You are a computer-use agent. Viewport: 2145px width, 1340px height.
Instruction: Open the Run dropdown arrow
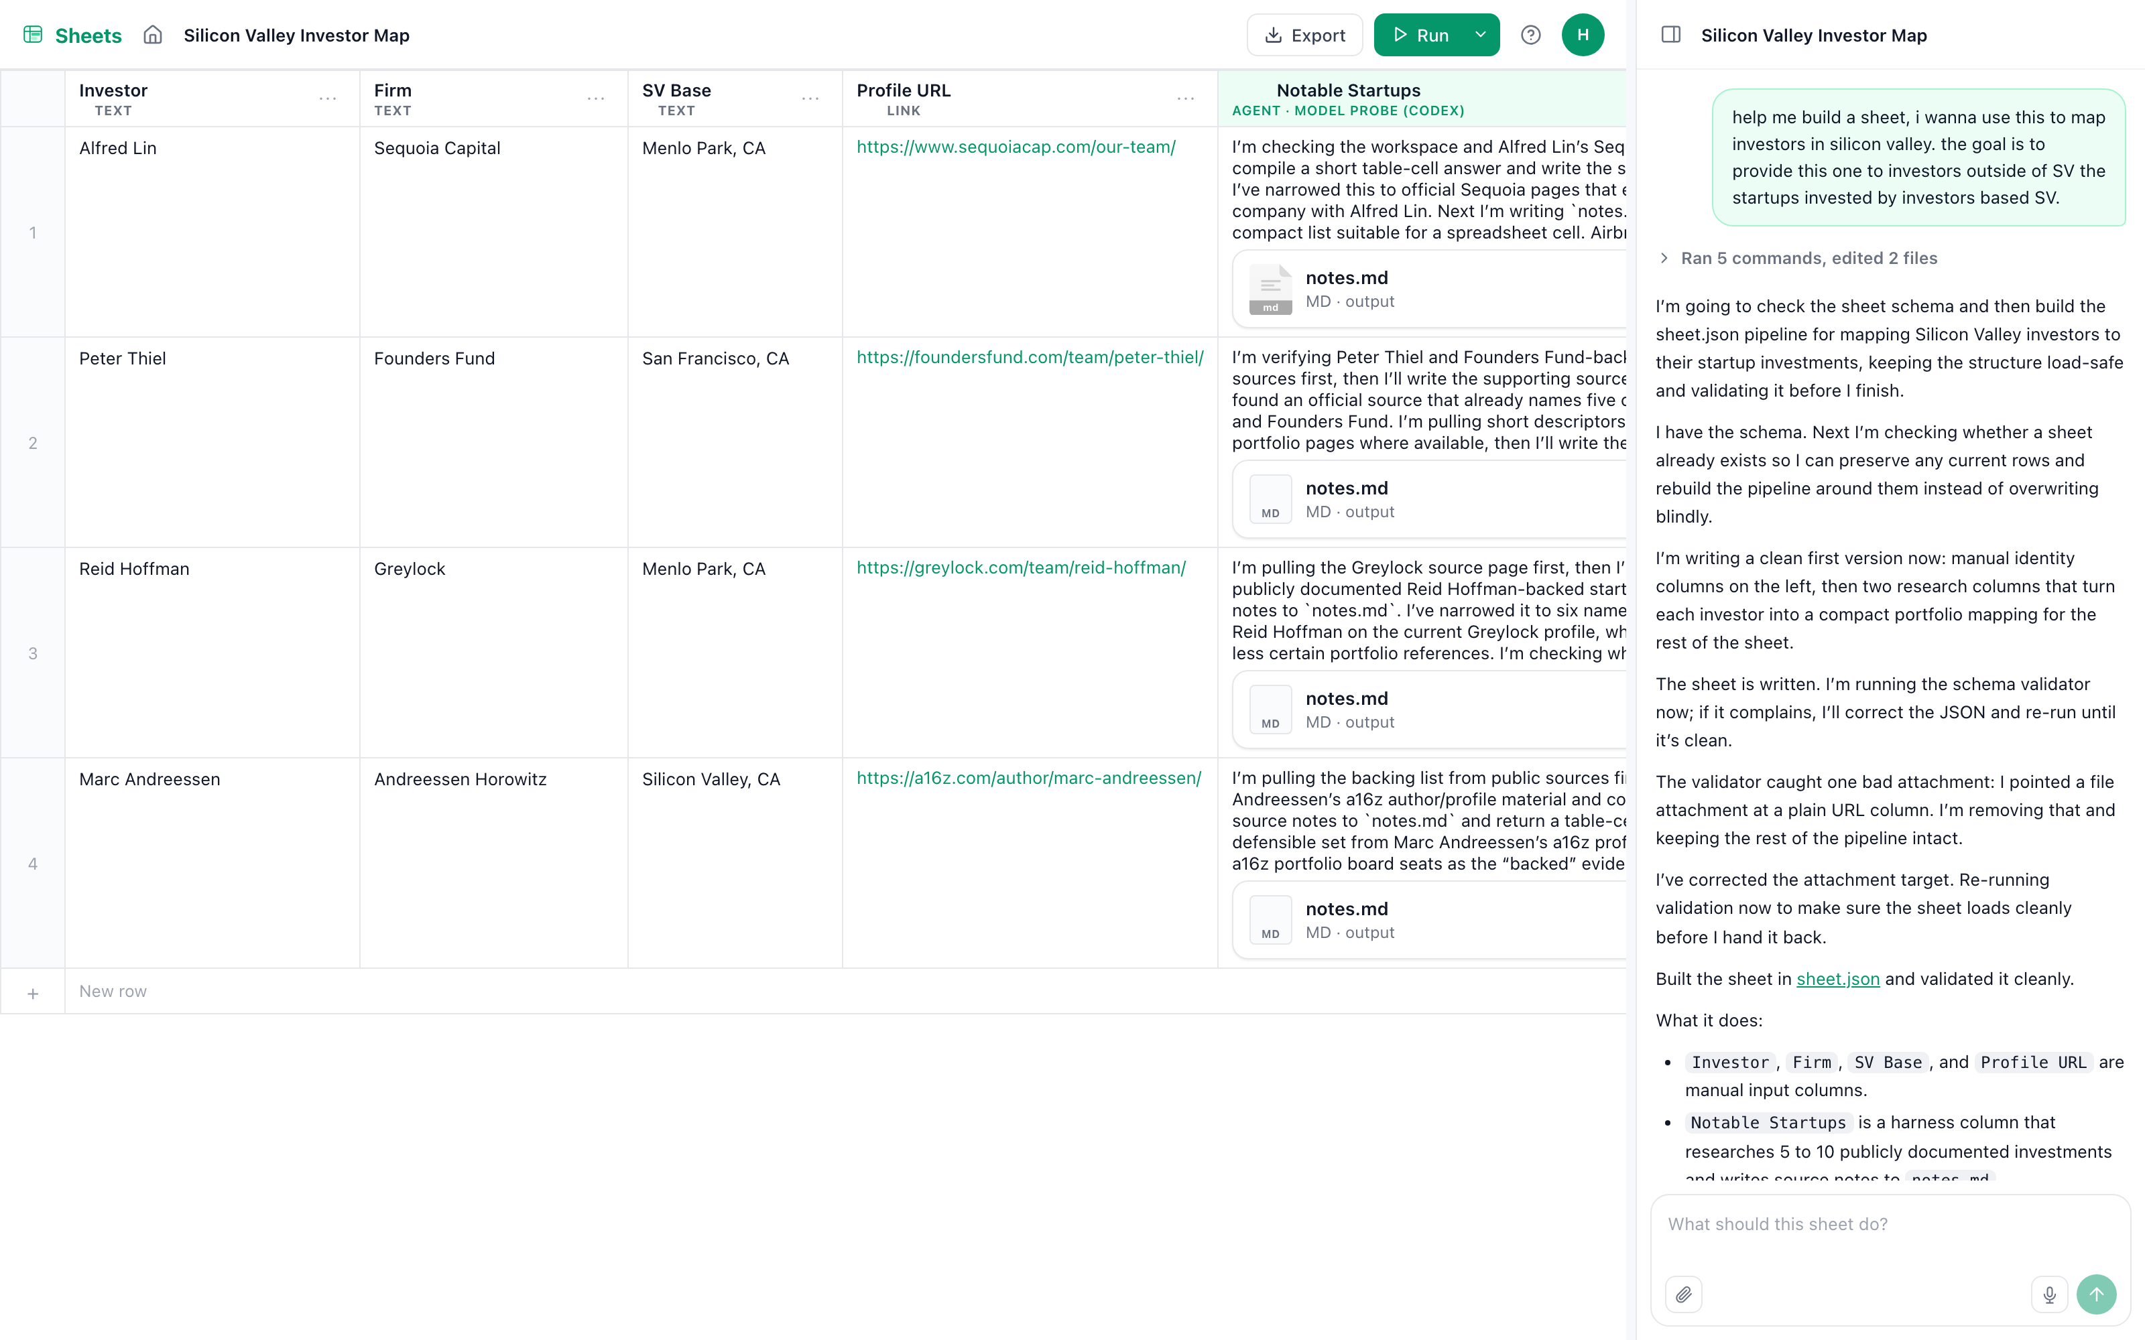coord(1480,35)
